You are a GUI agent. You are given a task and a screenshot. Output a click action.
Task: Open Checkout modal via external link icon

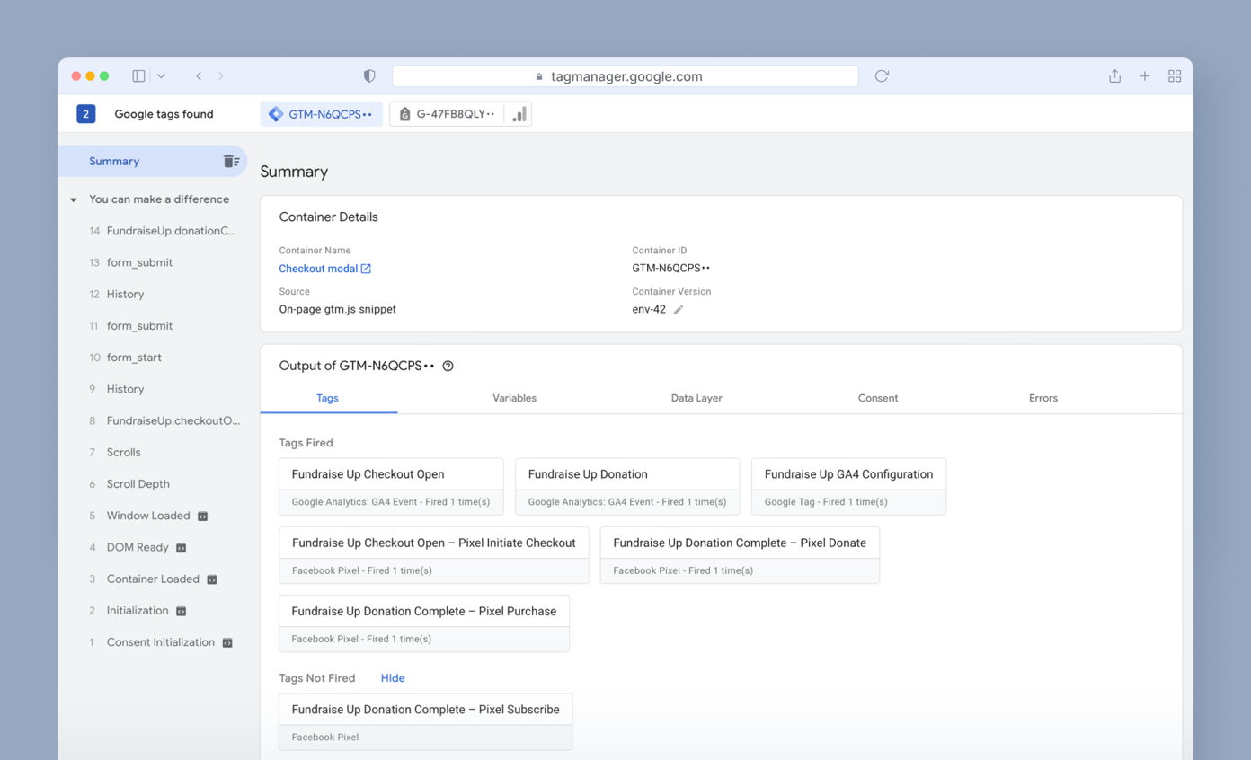coord(366,268)
